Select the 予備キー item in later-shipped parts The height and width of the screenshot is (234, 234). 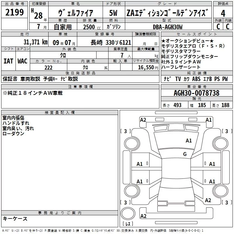coord(50,79)
